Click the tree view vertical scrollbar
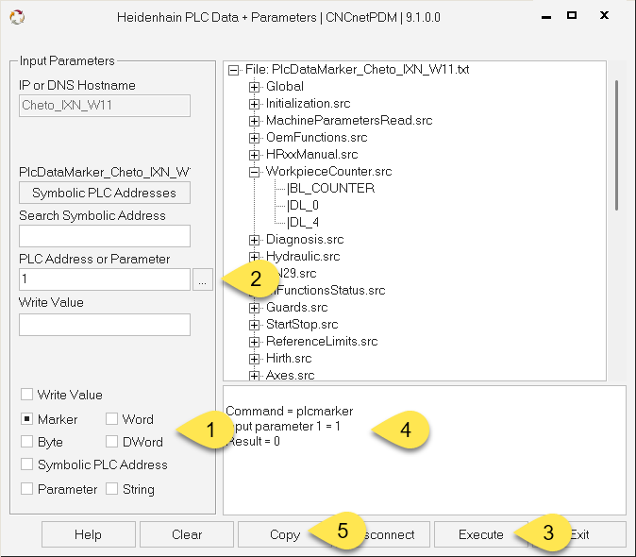The width and height of the screenshot is (636, 557). 616,145
